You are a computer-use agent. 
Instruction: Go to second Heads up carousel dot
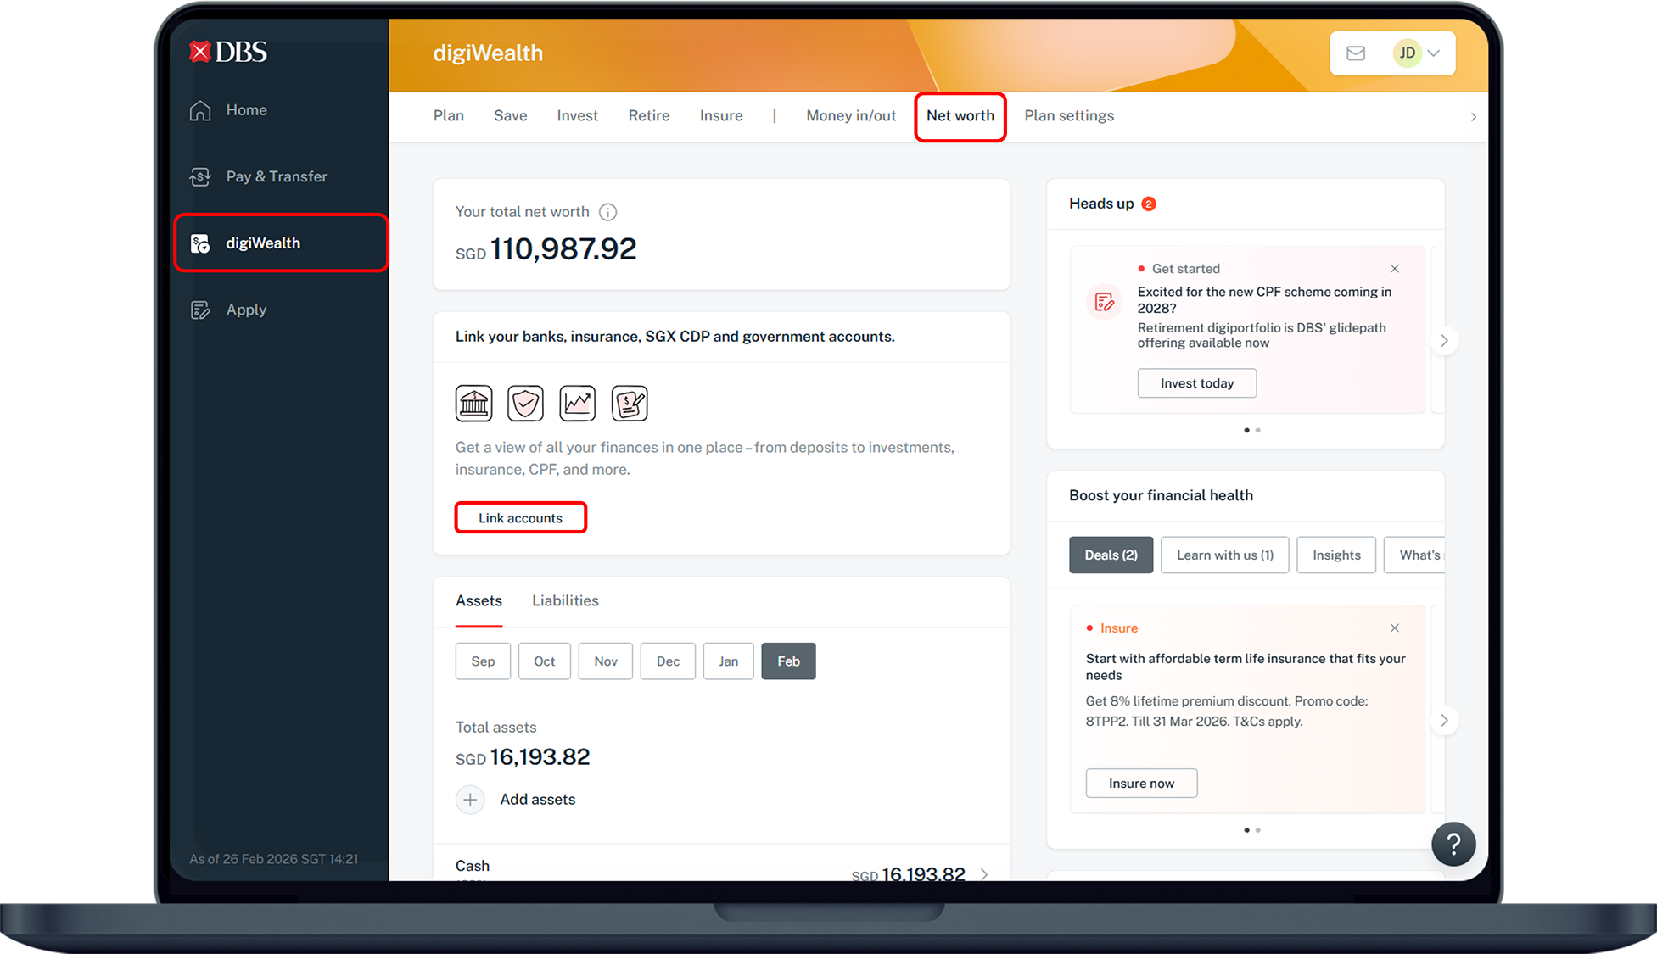tap(1258, 431)
